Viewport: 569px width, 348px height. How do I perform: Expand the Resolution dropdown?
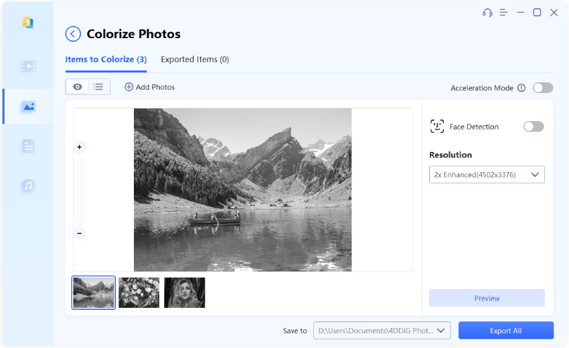click(487, 175)
